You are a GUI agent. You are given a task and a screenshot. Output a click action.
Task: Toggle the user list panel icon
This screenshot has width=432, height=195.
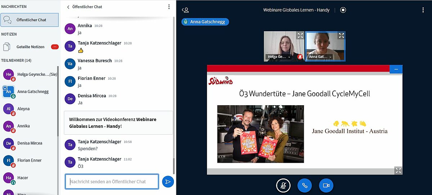(185, 10)
